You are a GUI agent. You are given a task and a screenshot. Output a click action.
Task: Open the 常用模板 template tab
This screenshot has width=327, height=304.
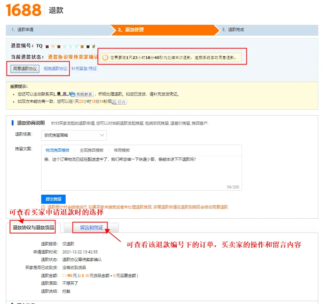point(122,150)
